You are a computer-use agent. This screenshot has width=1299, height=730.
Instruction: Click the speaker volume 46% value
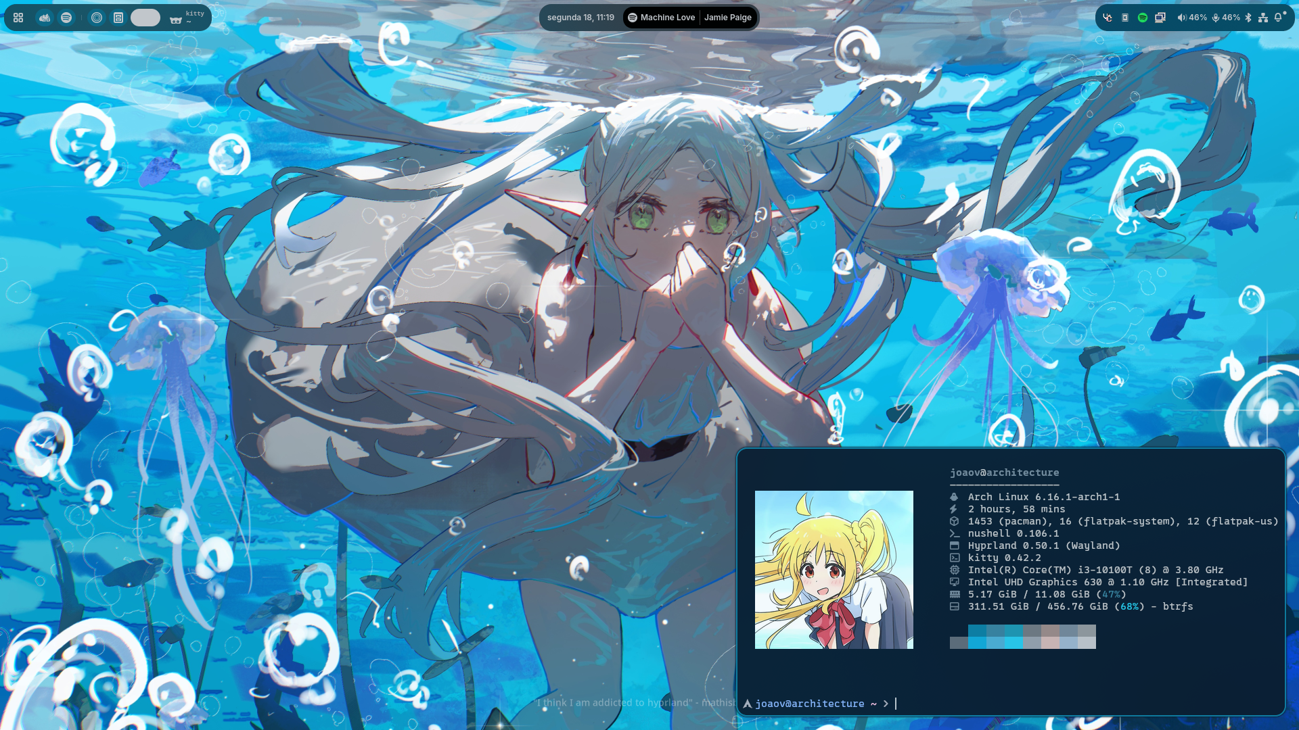pos(1198,18)
